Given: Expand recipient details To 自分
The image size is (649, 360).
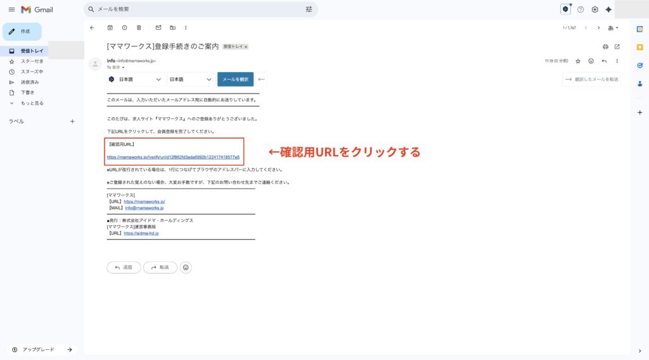Looking at the screenshot, I should click(123, 67).
